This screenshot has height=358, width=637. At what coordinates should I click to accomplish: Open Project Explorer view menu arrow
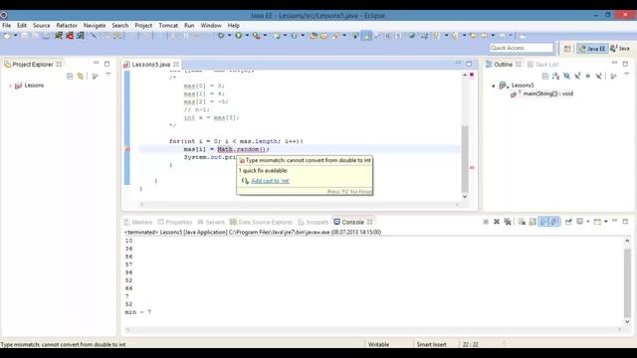tap(108, 75)
